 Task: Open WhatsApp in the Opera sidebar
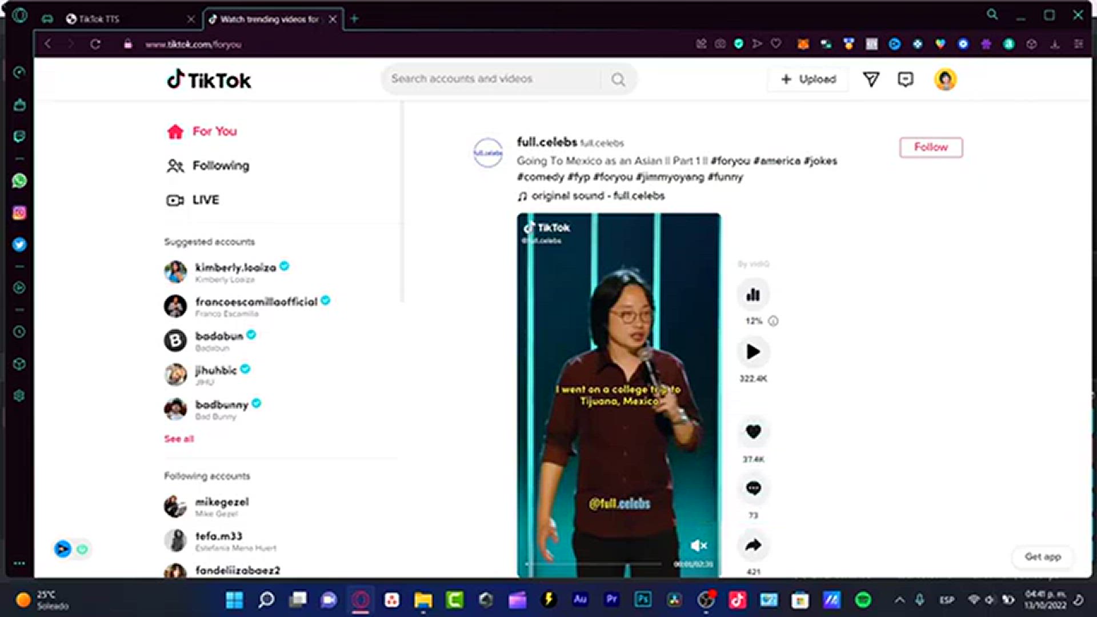[x=19, y=181]
